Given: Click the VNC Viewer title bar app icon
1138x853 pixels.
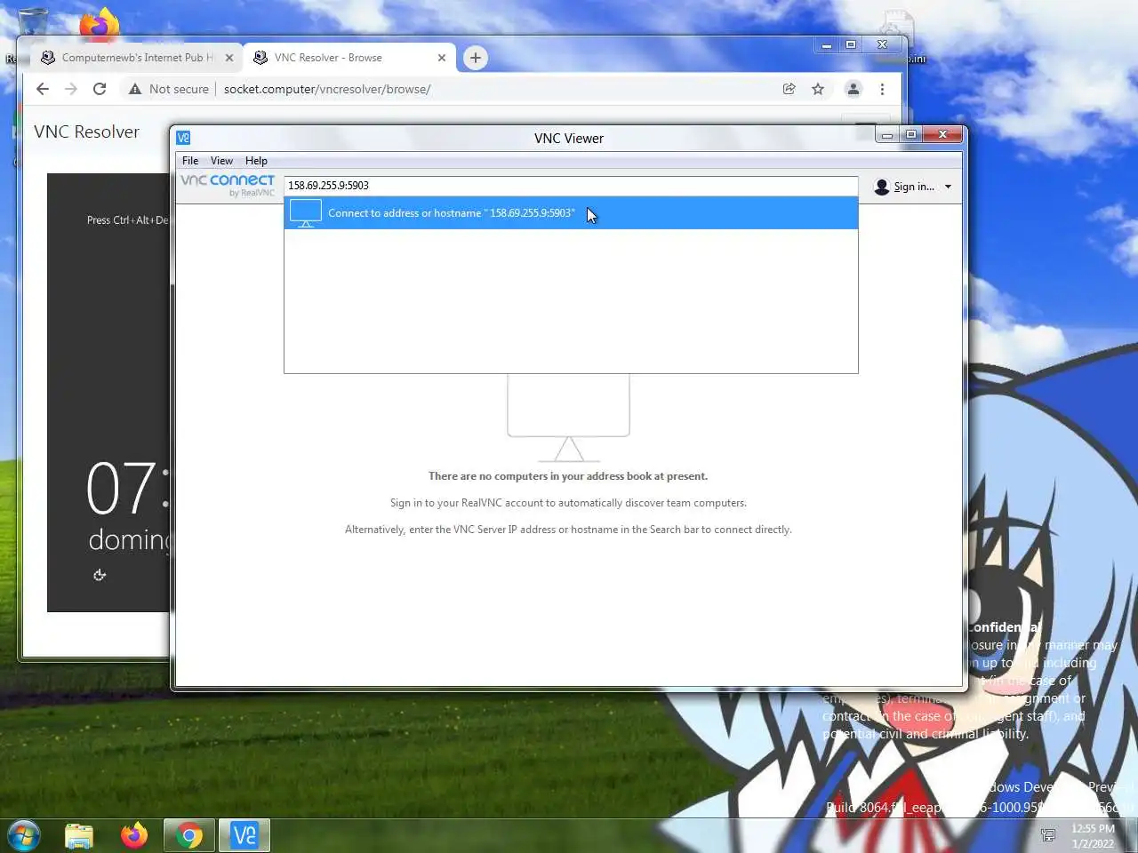Looking at the screenshot, I should click(x=183, y=138).
